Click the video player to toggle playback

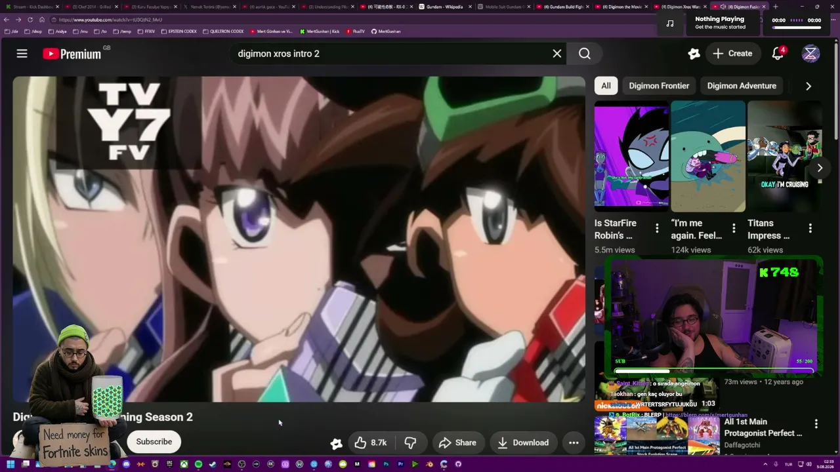click(299, 239)
